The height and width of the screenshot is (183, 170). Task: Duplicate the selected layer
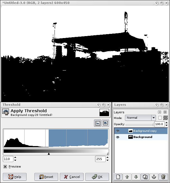[x=145, y=177]
